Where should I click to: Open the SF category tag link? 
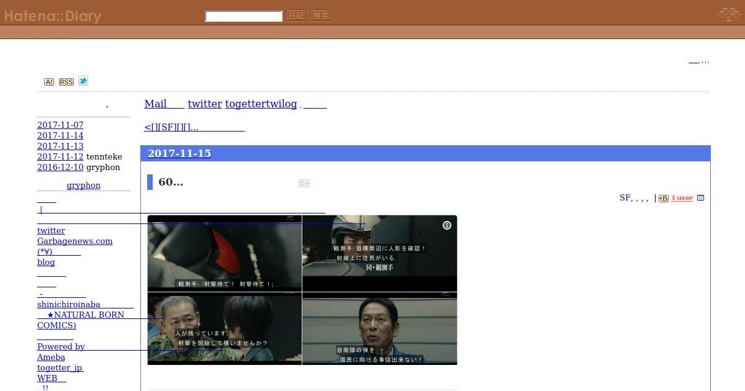[x=625, y=198]
